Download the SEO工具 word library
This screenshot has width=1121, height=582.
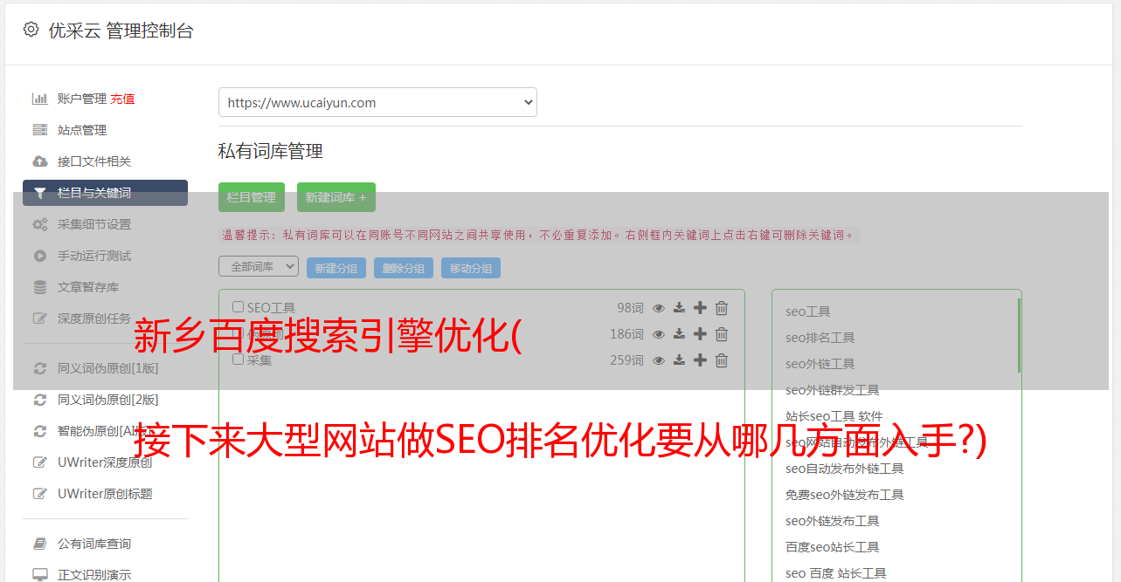[679, 308]
